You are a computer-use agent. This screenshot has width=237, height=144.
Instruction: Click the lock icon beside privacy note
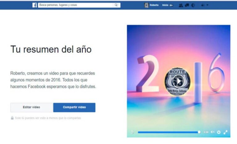pyautogui.click(x=12, y=118)
